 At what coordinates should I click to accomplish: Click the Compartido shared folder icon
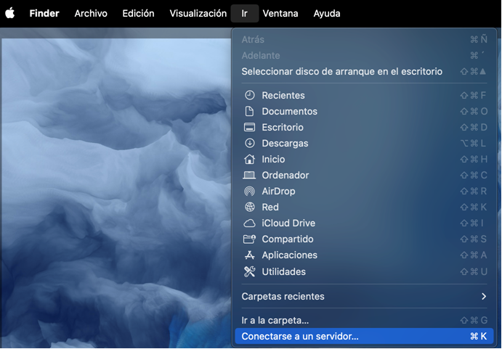[249, 239]
